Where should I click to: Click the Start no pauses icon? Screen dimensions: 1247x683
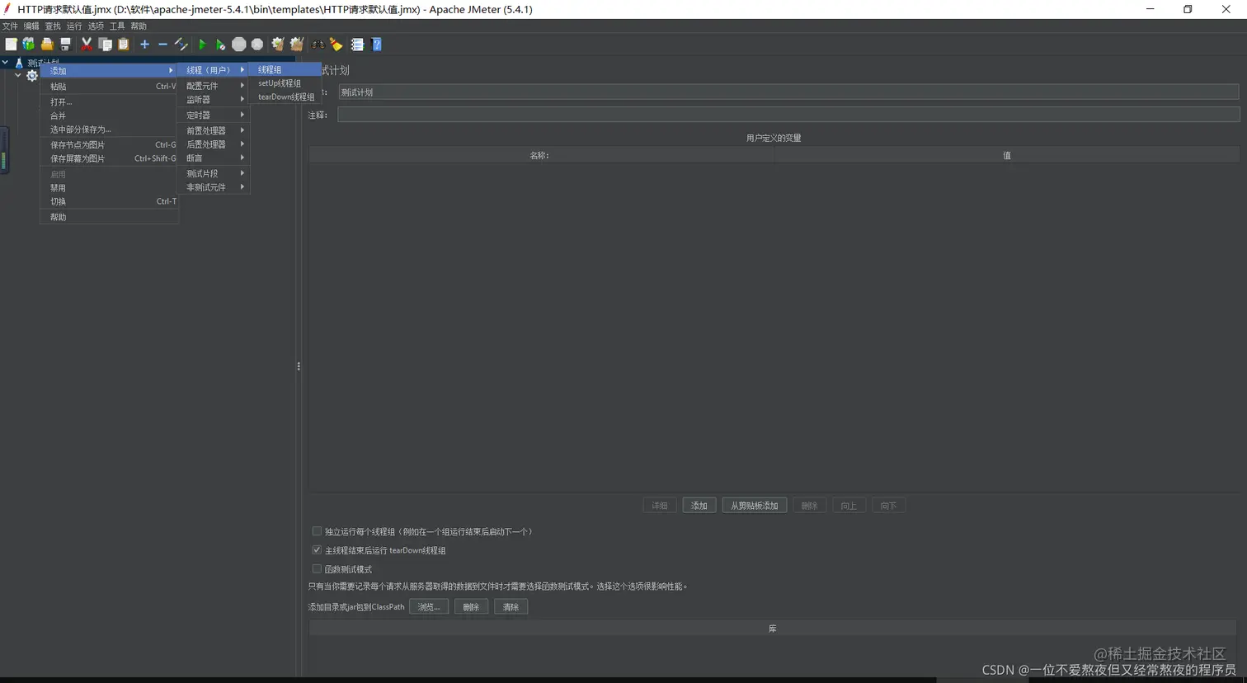220,45
